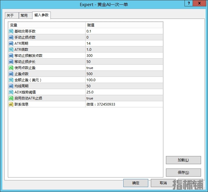Cancel the dialog with 取消
Screen dimensions: 208x192
coord(163,183)
